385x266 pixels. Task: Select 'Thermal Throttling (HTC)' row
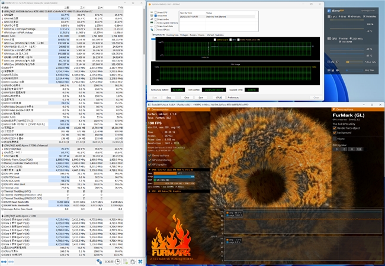point(62,192)
